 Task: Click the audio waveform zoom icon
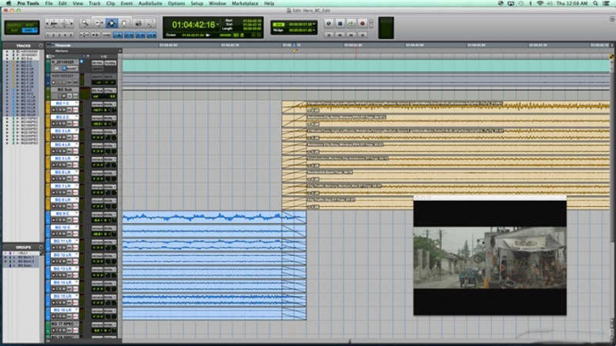point(54,23)
